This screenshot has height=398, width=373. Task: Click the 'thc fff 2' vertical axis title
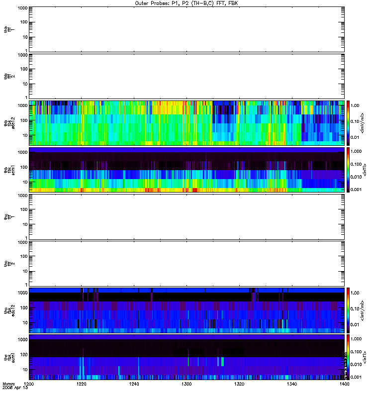9,264
